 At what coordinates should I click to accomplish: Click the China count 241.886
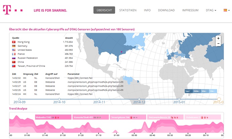[69, 62]
